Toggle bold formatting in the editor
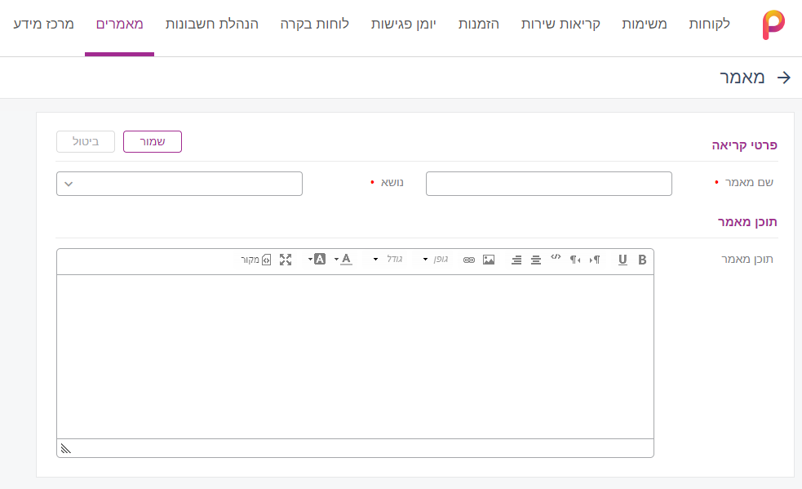 (x=641, y=260)
